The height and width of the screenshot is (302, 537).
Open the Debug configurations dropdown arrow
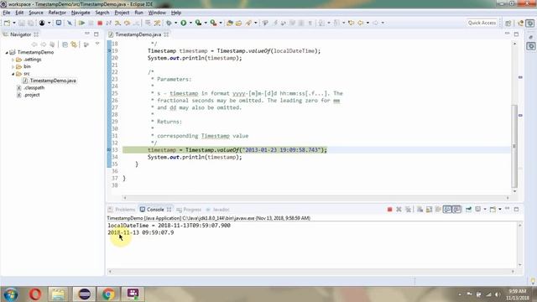click(175, 23)
